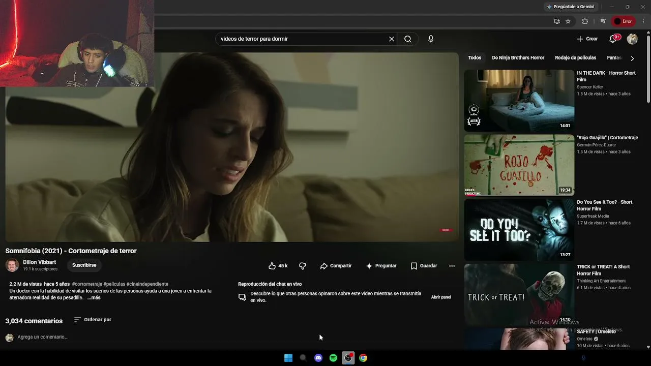Open the Chrome extensions puzzle icon
Screen dimensions: 651x366
click(585, 21)
